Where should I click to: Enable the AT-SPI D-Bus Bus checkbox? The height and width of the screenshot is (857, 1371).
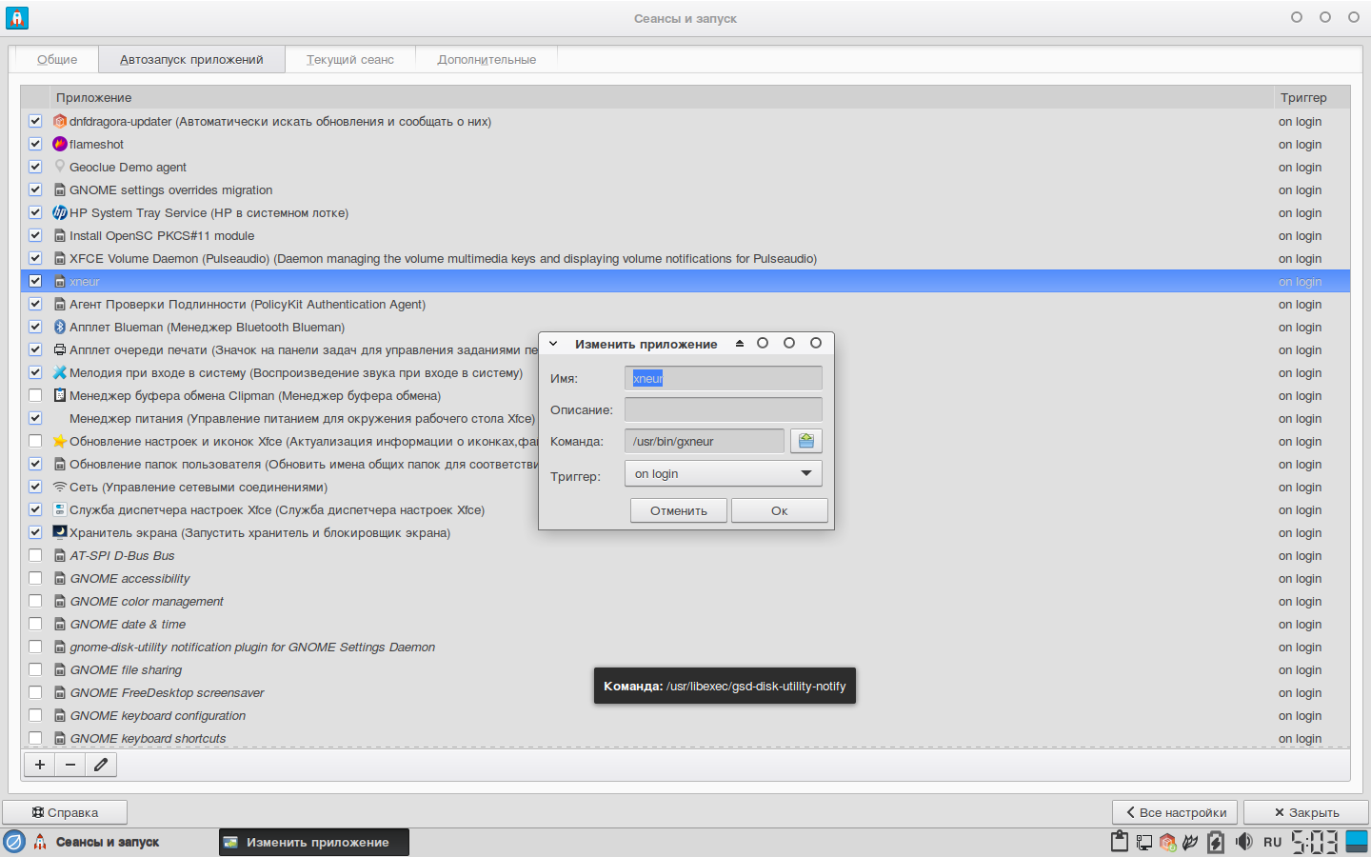(35, 556)
